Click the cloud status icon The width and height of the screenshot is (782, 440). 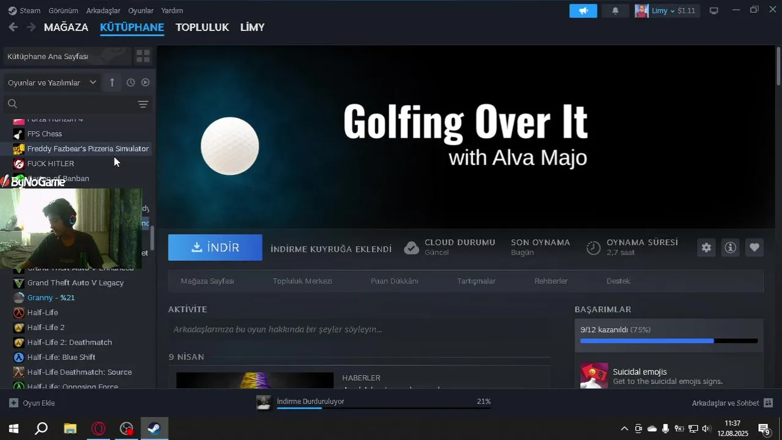coord(412,248)
